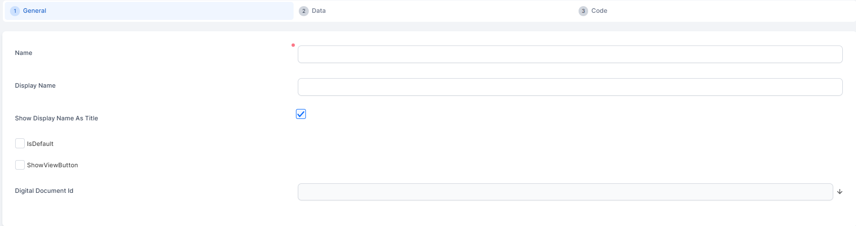The width and height of the screenshot is (856, 226).
Task: Switch to the General tab
Action: coord(35,11)
